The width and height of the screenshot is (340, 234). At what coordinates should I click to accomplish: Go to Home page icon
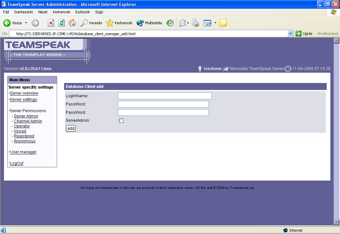(72, 23)
